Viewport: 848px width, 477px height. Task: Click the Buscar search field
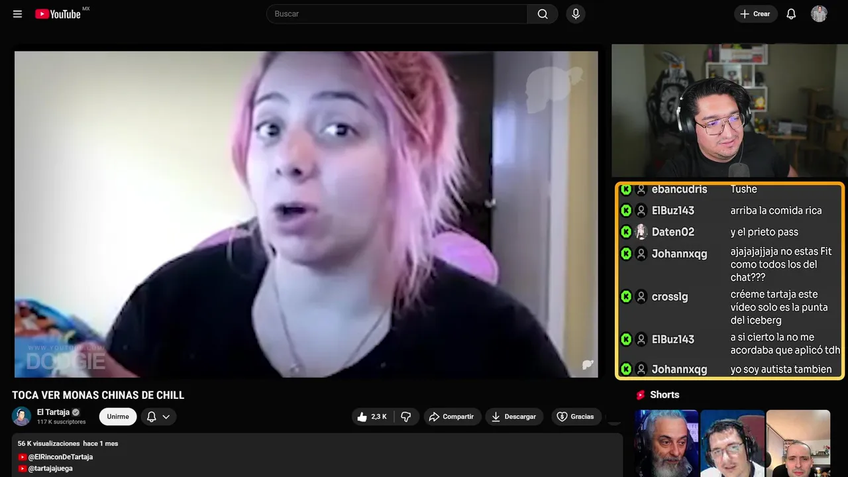click(397, 14)
